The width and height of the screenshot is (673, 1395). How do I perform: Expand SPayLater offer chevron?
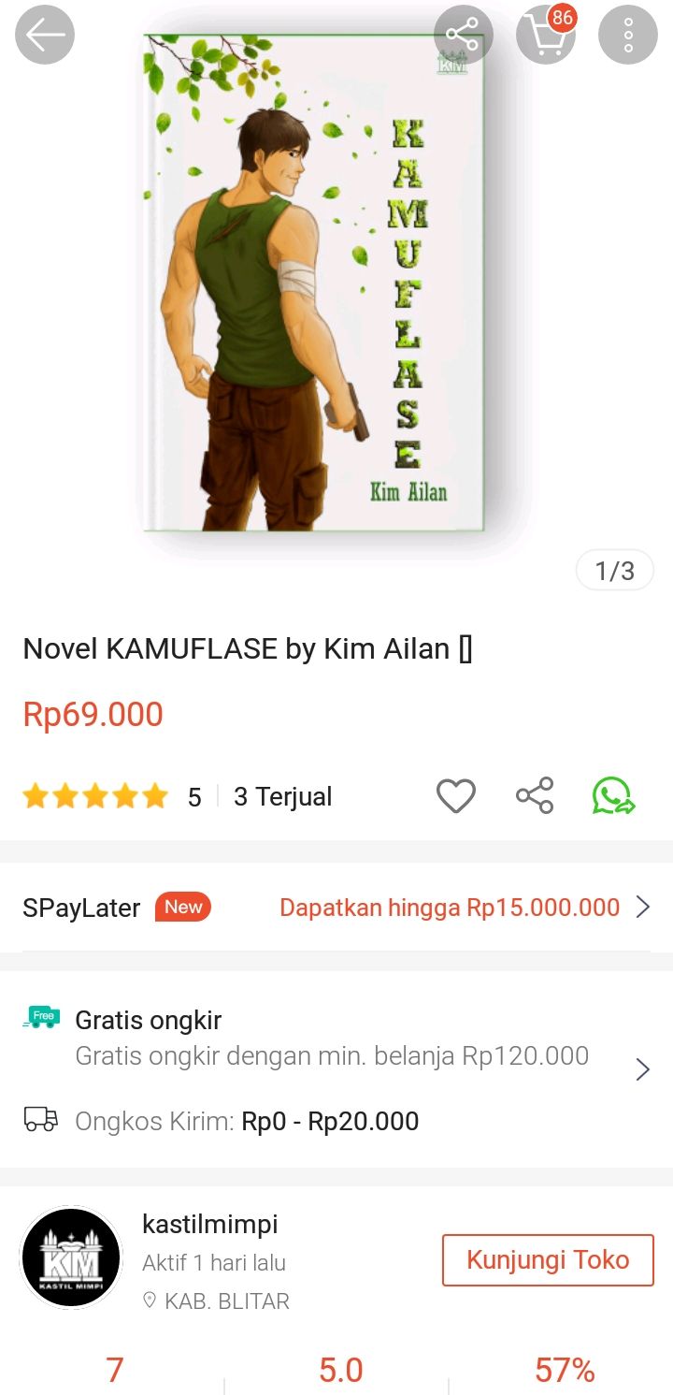pos(643,907)
